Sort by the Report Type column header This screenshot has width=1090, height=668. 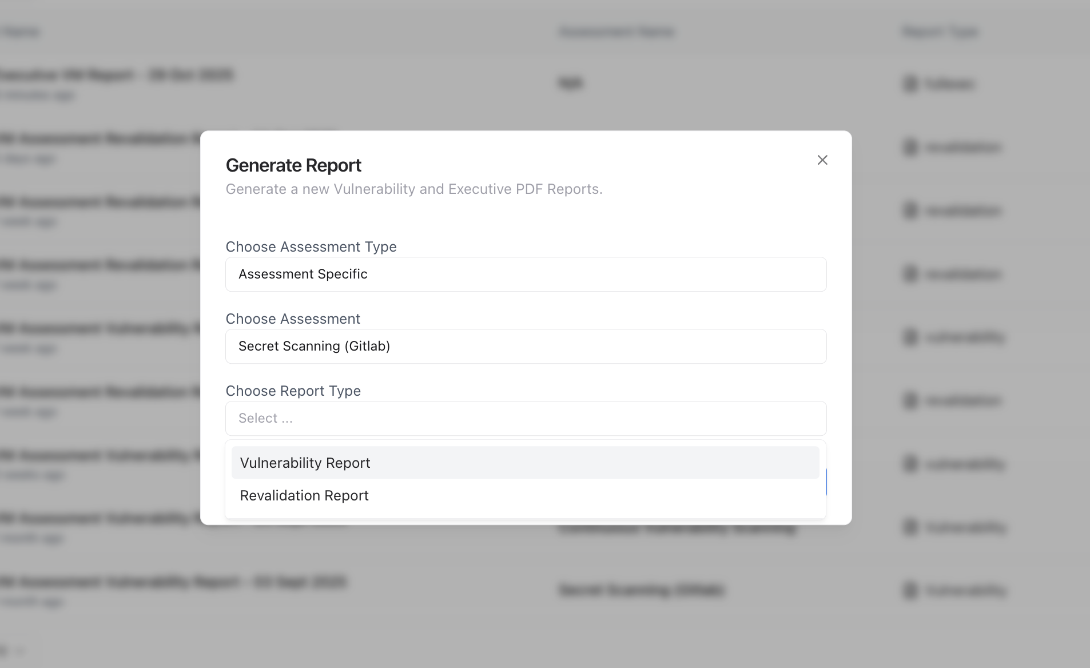pyautogui.click(x=938, y=32)
